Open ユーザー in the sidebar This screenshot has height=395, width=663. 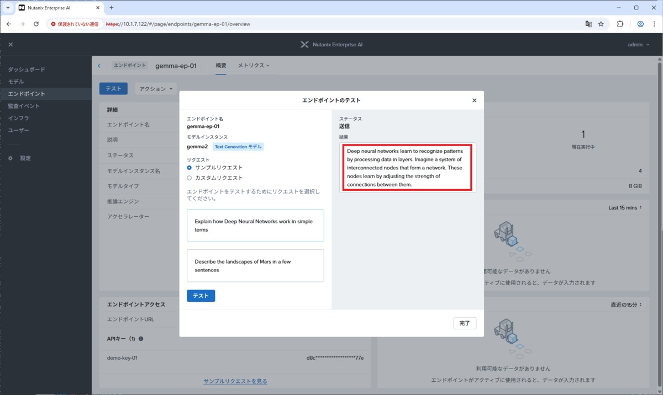pos(19,130)
